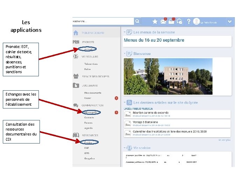The height and width of the screenshot is (189, 252).
Task: Click the lycée building photo
Action: pyautogui.click(x=168, y=77)
